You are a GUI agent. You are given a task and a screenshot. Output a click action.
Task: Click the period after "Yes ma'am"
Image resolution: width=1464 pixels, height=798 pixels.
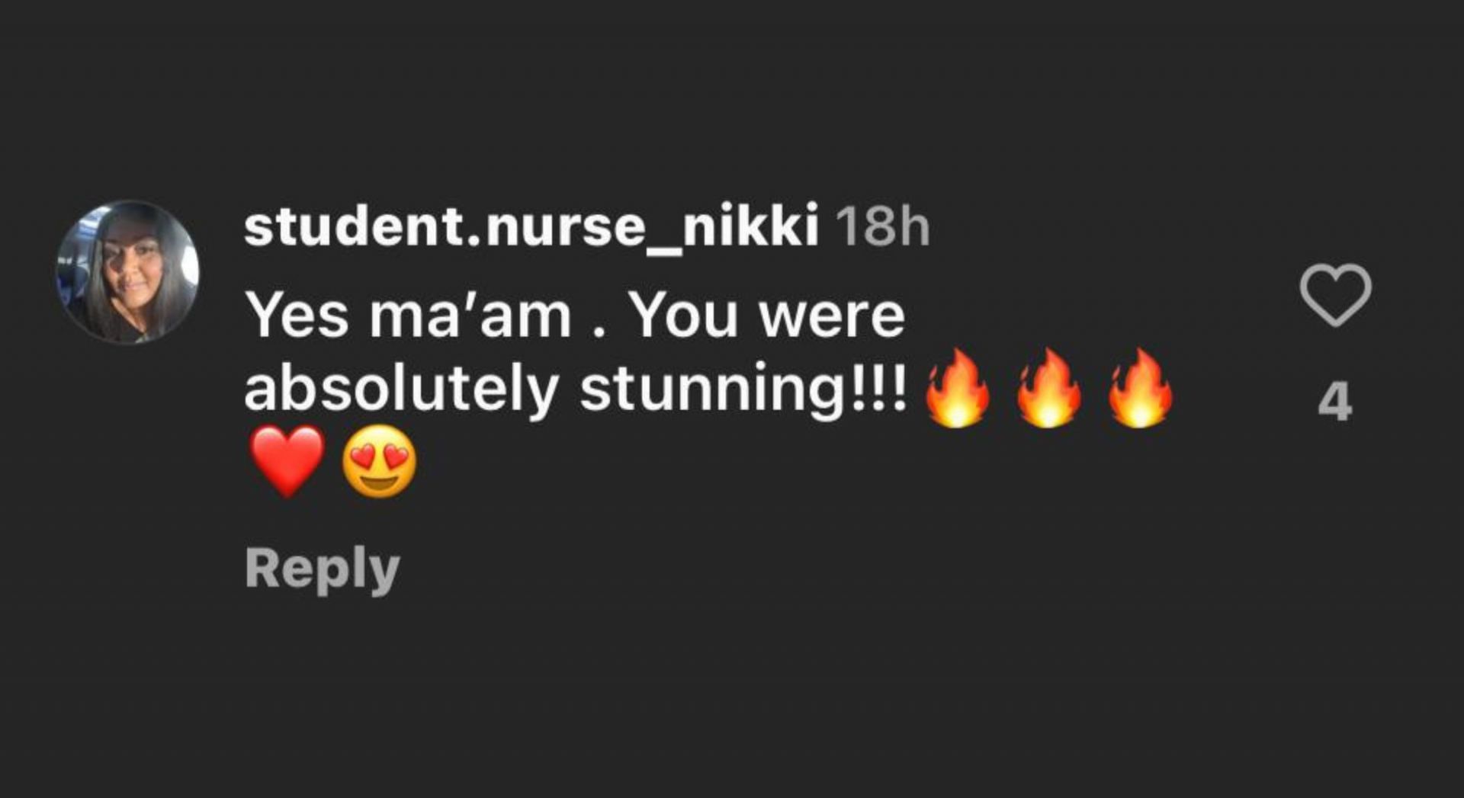[x=599, y=332]
